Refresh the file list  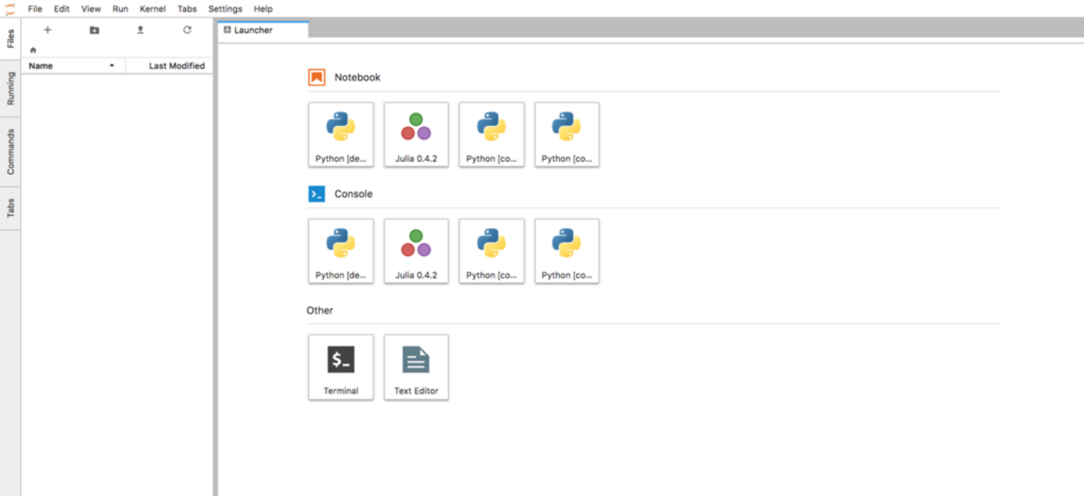click(187, 30)
